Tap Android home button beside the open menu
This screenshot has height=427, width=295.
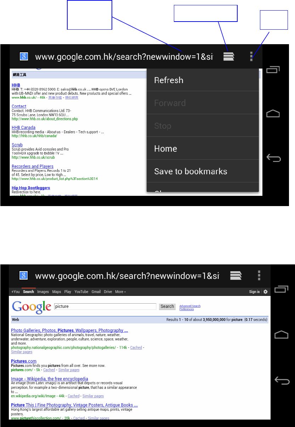(x=273, y=113)
